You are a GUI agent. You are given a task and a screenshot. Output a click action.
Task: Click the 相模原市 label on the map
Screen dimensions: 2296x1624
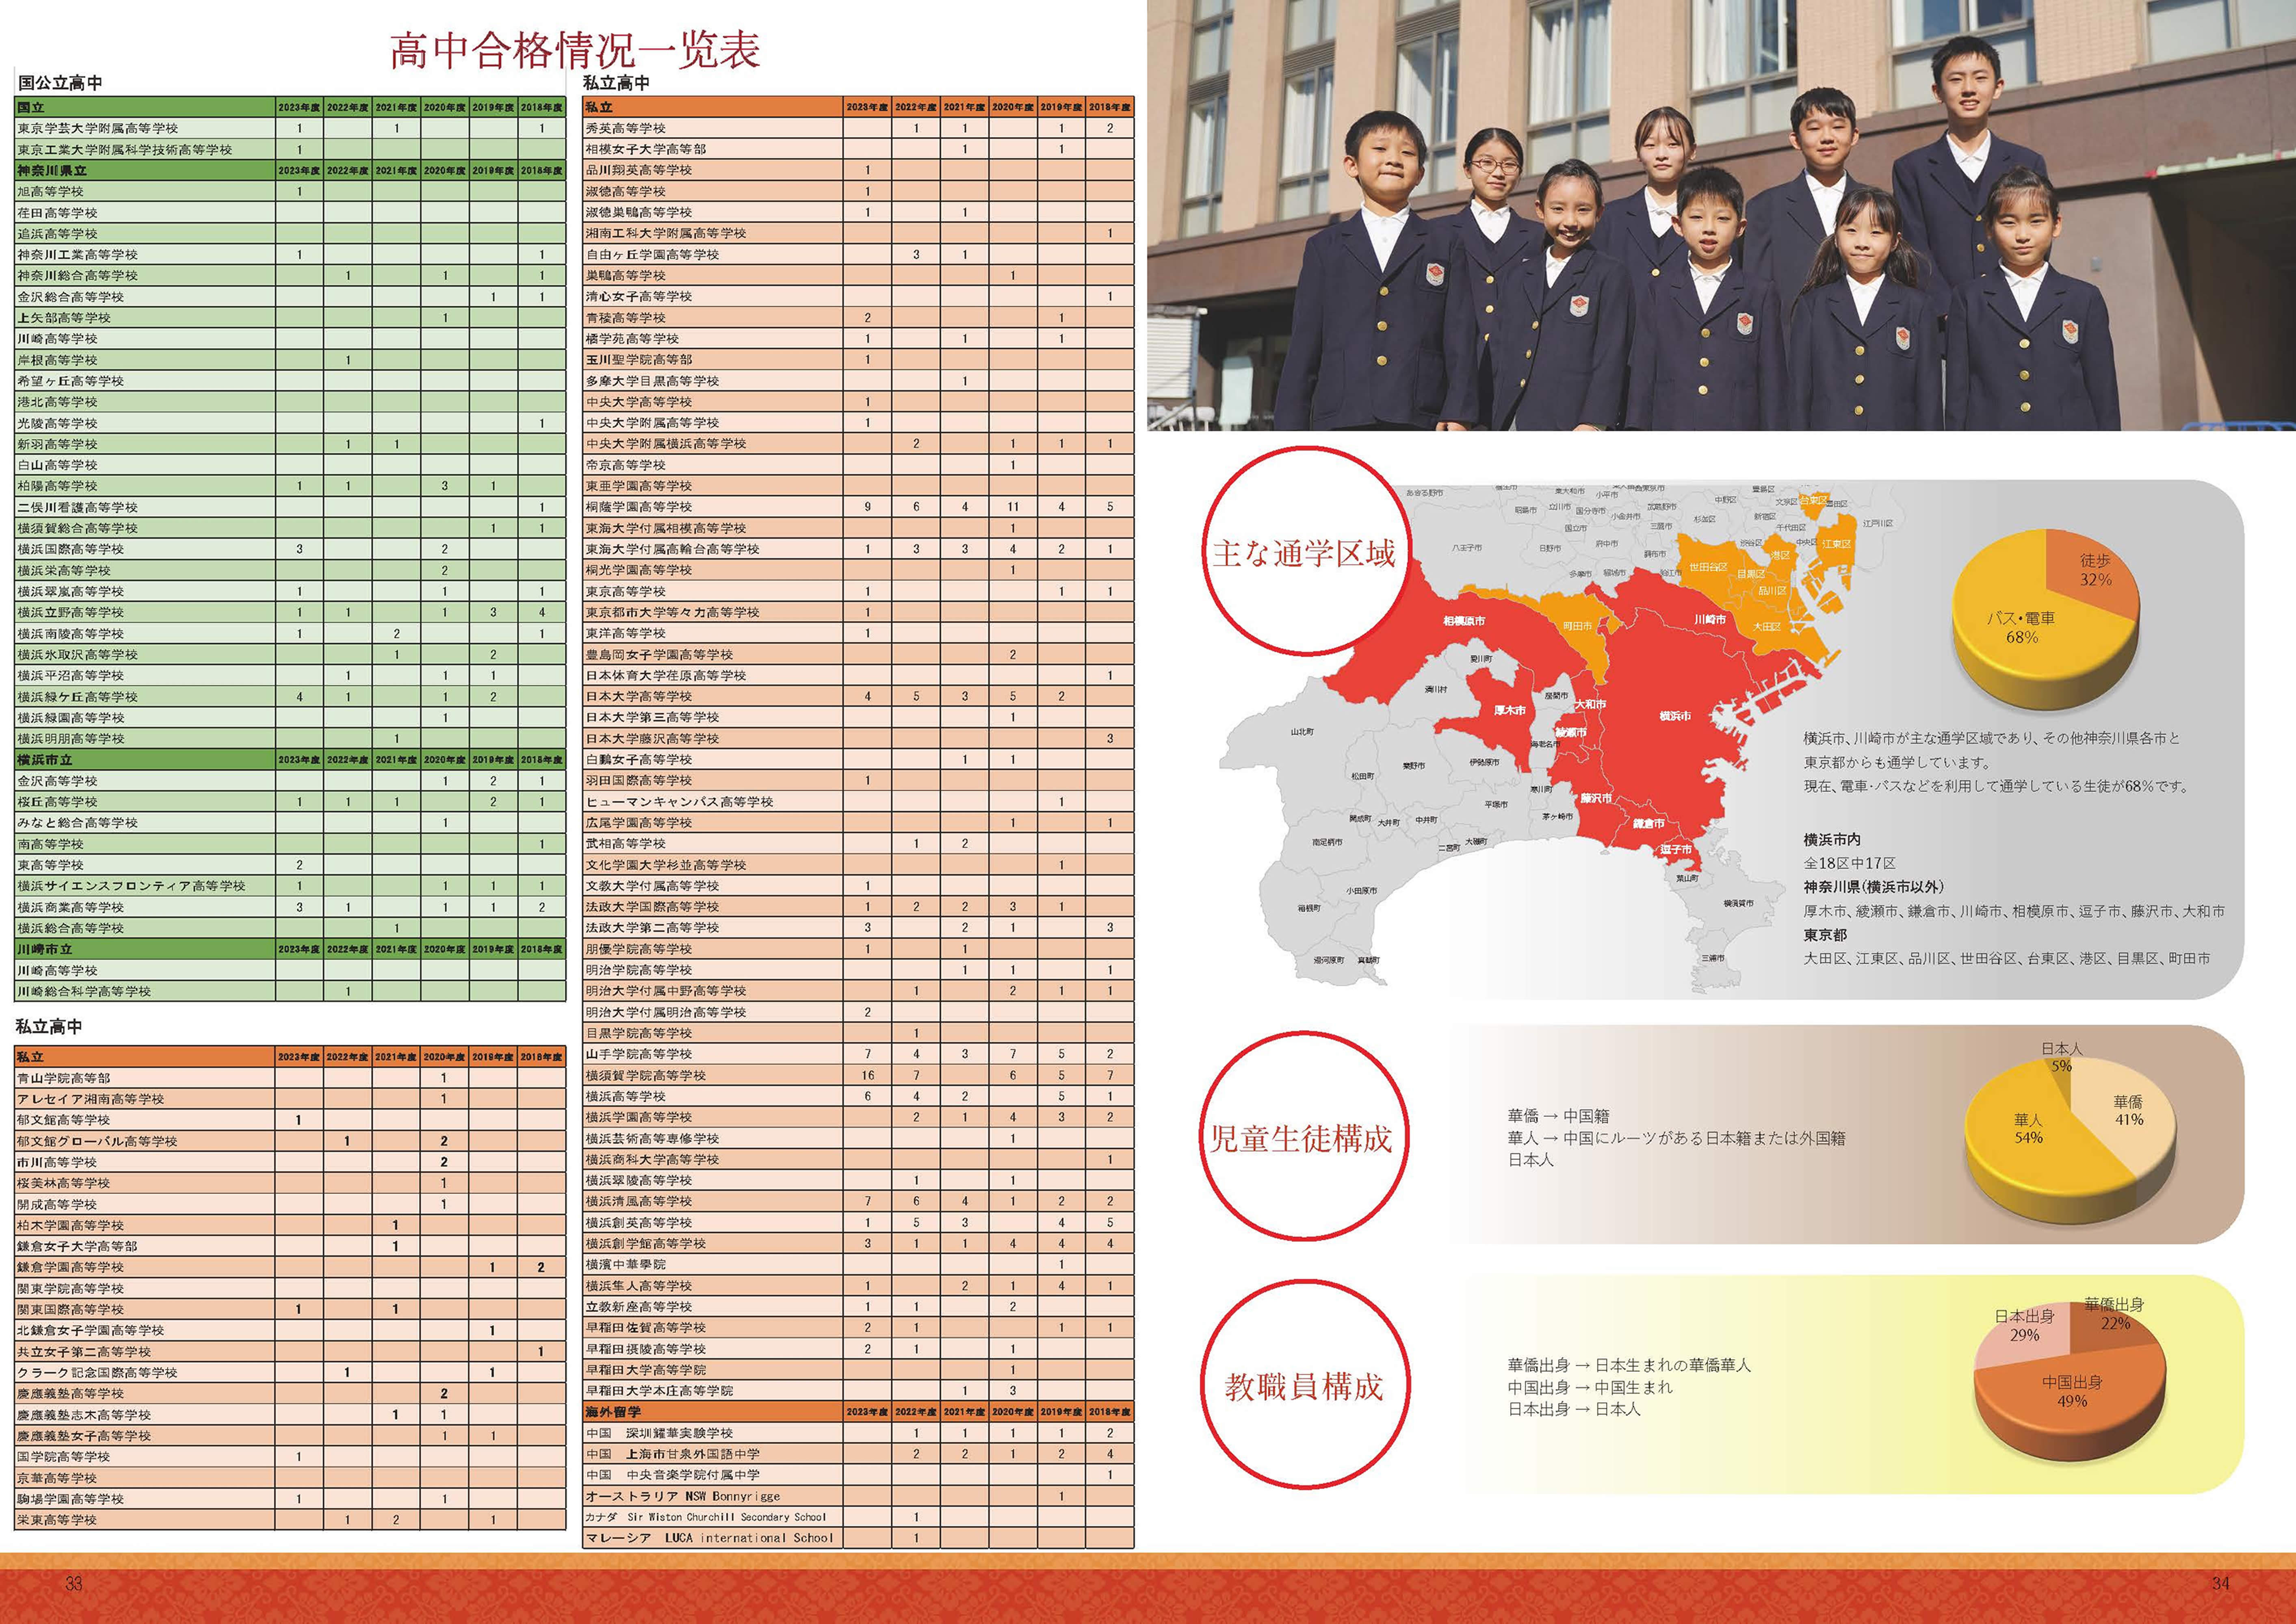1464,621
